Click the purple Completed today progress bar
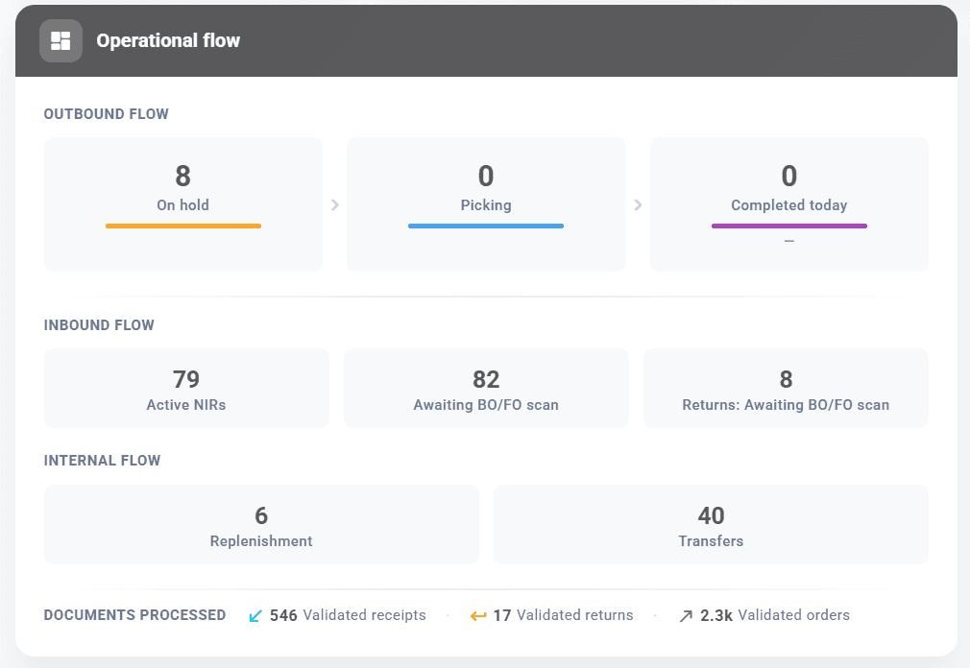The width and height of the screenshot is (970, 668). pos(788,227)
